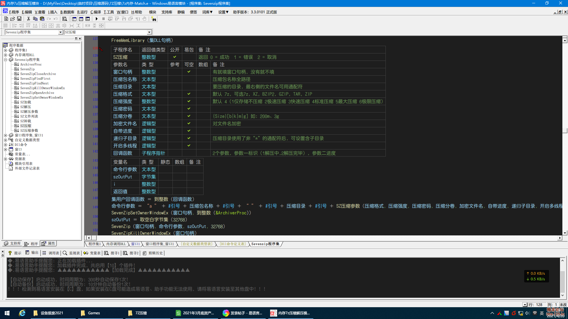Click the Paste clipboard icon
The height and width of the screenshot is (319, 568).
click(42, 19)
